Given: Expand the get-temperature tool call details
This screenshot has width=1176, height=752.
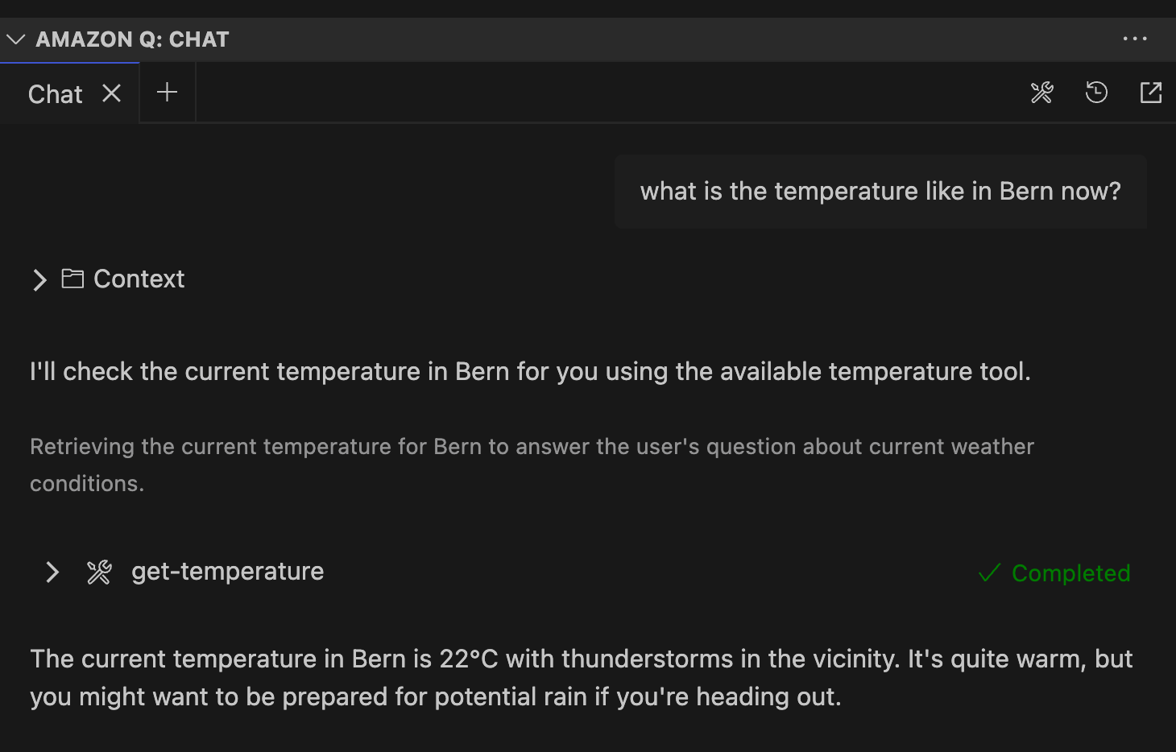Looking at the screenshot, I should [x=52, y=572].
